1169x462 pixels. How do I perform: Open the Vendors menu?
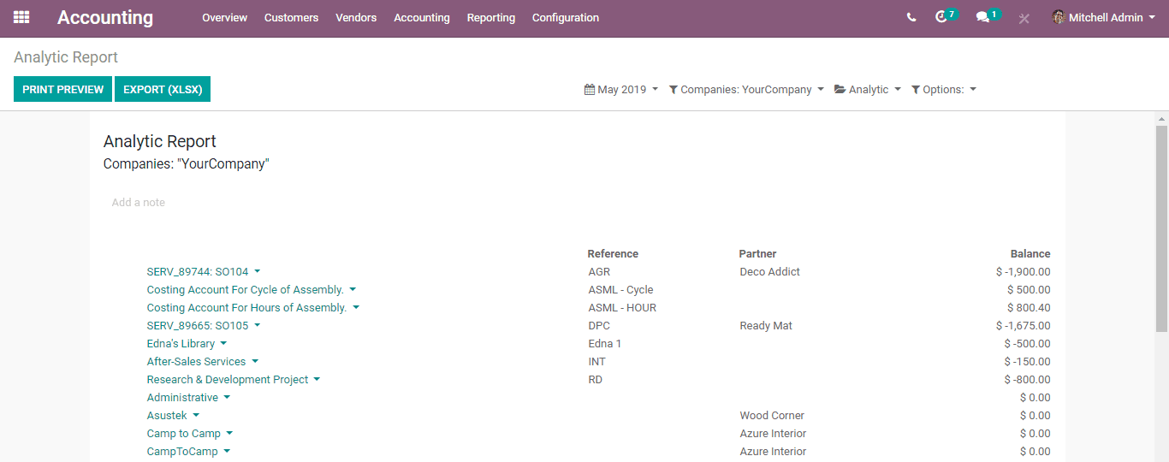tap(356, 17)
